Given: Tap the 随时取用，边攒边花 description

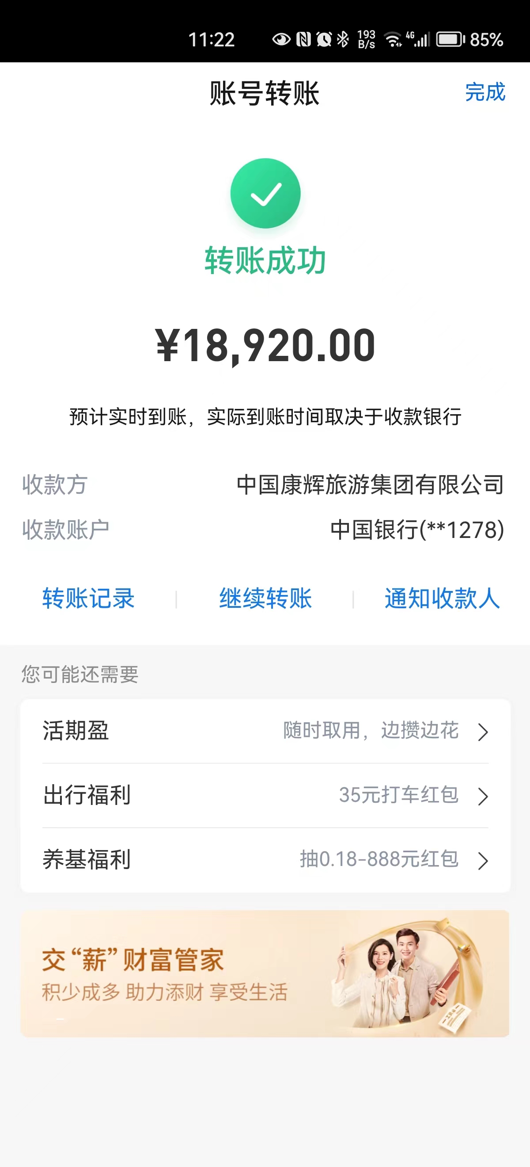Looking at the screenshot, I should pyautogui.click(x=371, y=731).
